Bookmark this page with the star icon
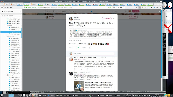This screenshot has height=97, width=173. (124, 7)
